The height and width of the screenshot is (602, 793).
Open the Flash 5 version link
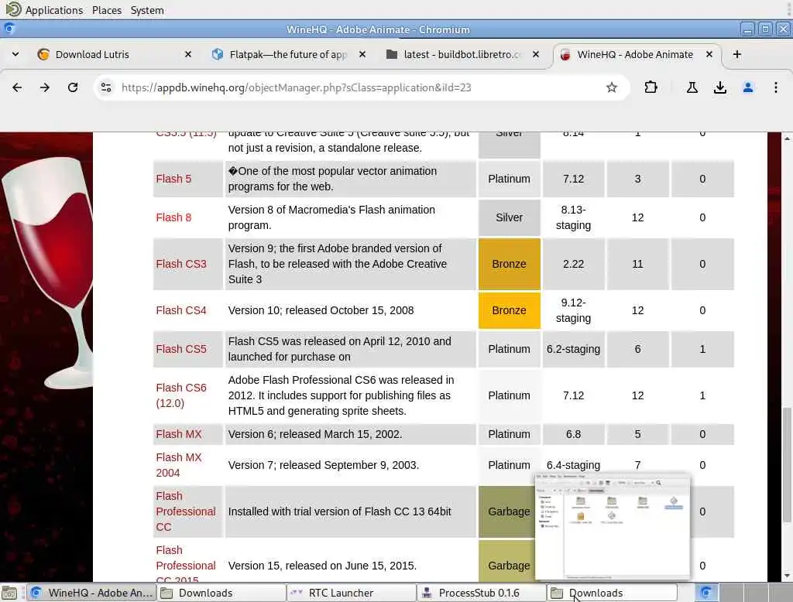pos(173,179)
